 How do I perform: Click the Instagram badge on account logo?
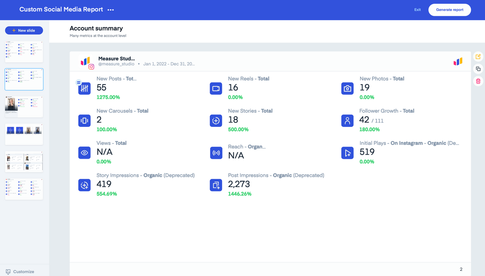click(91, 67)
